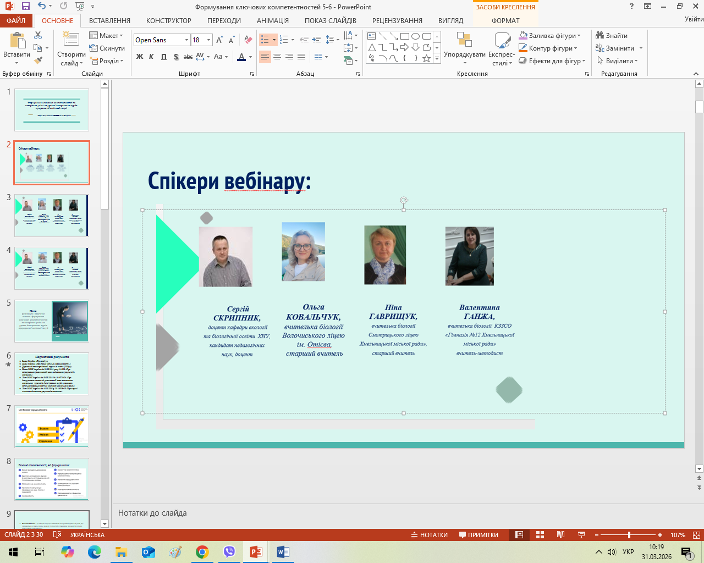The height and width of the screenshot is (563, 704).
Task: Open the font size dropdown
Action: coord(209,40)
